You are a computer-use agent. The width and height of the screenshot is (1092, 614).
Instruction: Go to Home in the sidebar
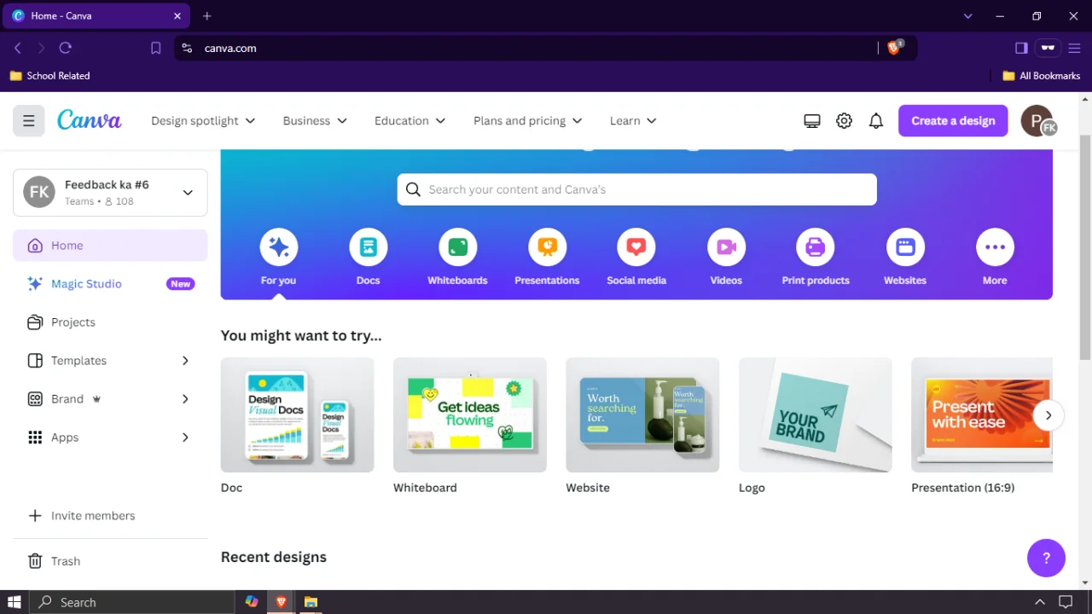[x=110, y=246]
